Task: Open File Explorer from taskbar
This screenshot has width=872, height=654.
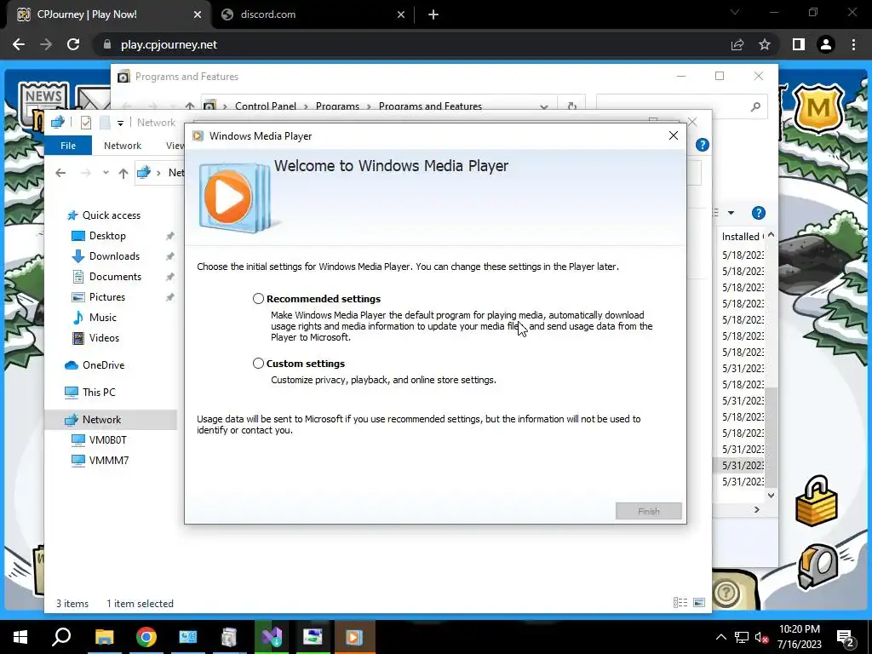Action: 104,637
